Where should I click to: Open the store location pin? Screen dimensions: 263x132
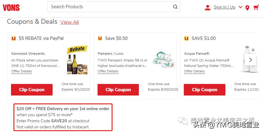coord(247,8)
